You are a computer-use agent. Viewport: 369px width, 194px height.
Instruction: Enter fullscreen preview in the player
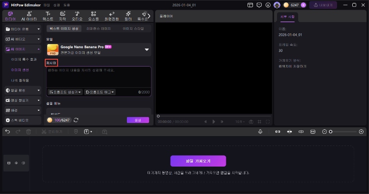(268, 121)
